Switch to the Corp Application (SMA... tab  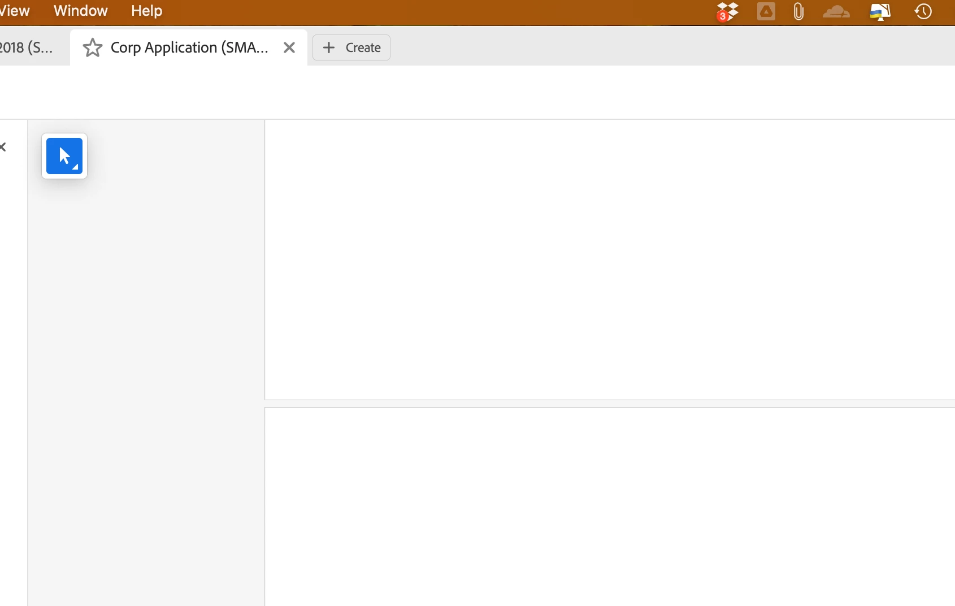coord(189,47)
